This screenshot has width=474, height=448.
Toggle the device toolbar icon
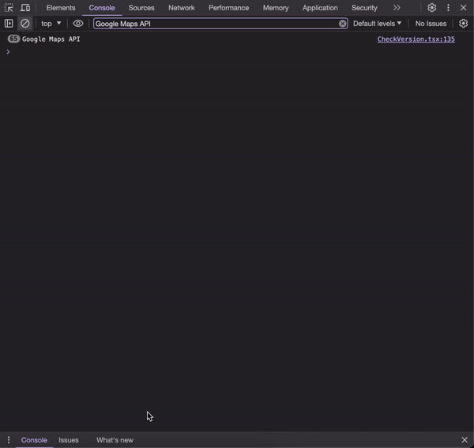[25, 8]
